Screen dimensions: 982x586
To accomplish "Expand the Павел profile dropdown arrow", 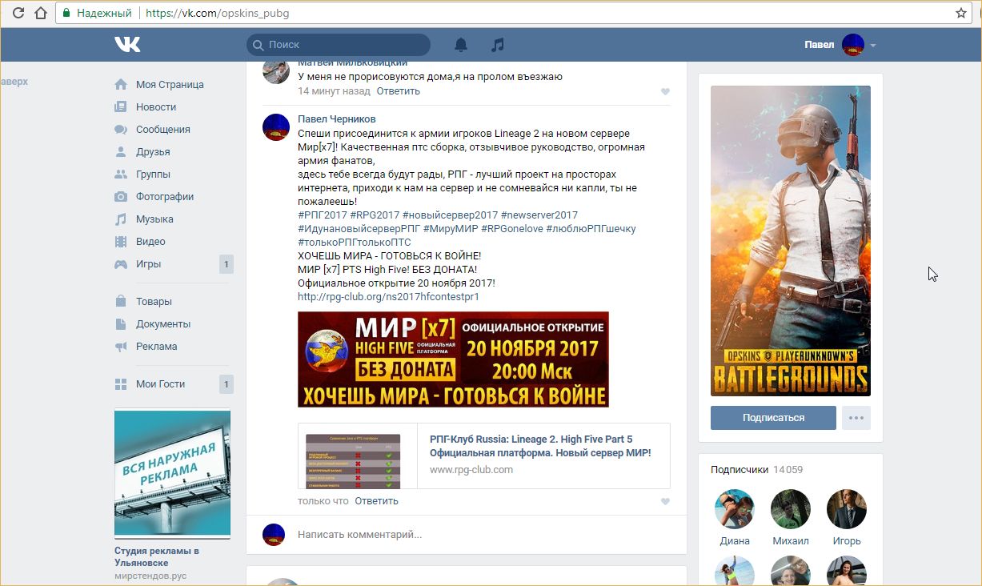I will click(873, 46).
